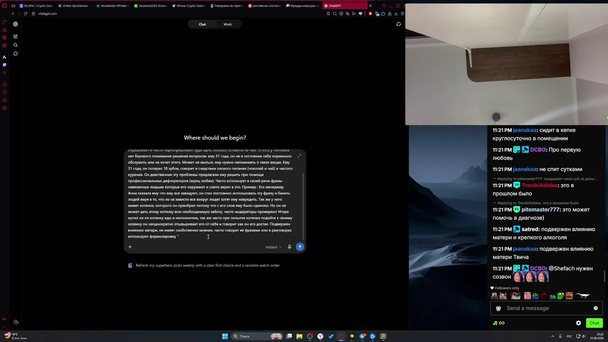Open the Windows Start menu

click(225, 336)
